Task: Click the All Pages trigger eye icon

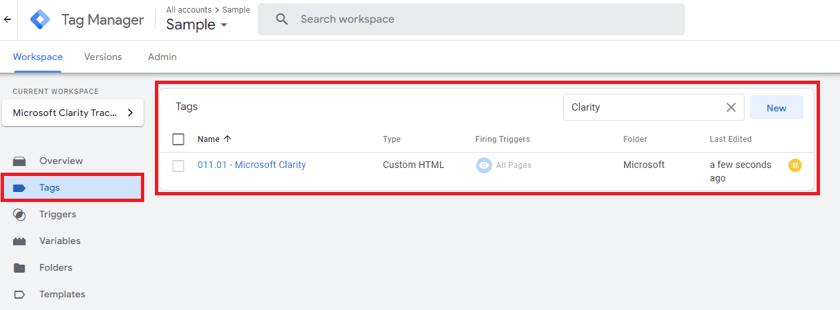Action: pyautogui.click(x=483, y=165)
